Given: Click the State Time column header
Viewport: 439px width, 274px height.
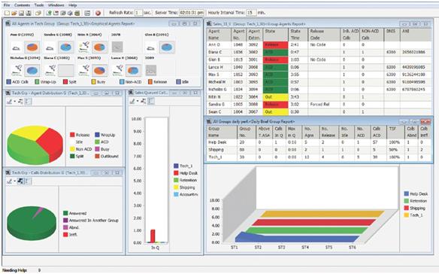Looking at the screenshot, I should [x=298, y=35].
